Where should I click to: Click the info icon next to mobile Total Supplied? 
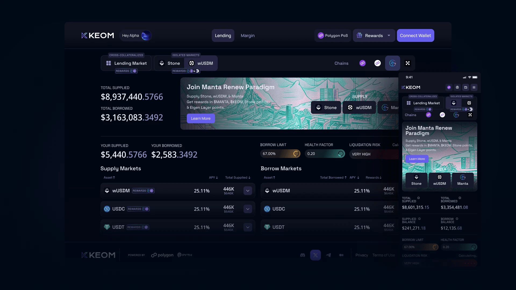coord(418,198)
